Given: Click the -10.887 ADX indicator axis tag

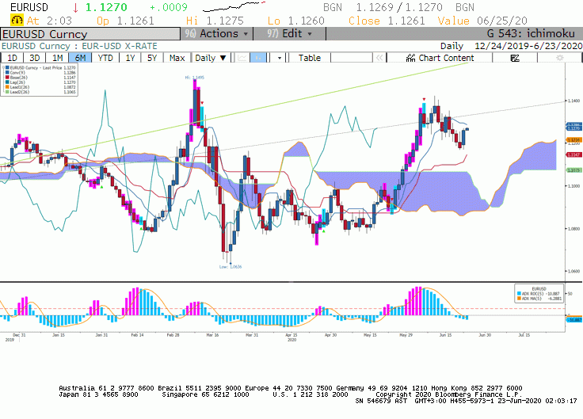Looking at the screenshot, I should click(x=575, y=320).
